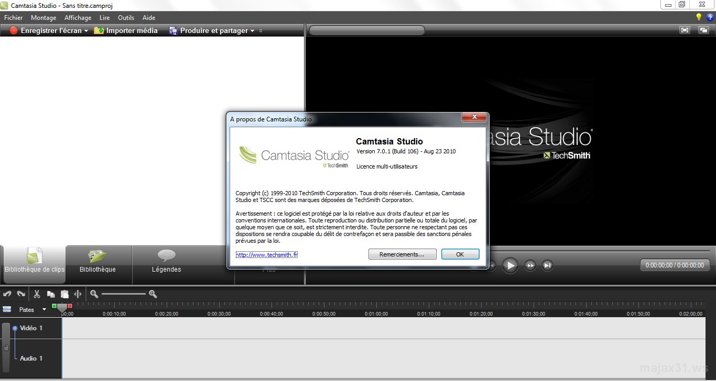The image size is (716, 381).
Task: Expand the Pistes dropdown
Action: [x=44, y=309]
